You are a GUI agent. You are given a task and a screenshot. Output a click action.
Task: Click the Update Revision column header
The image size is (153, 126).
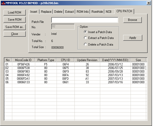(87, 60)
